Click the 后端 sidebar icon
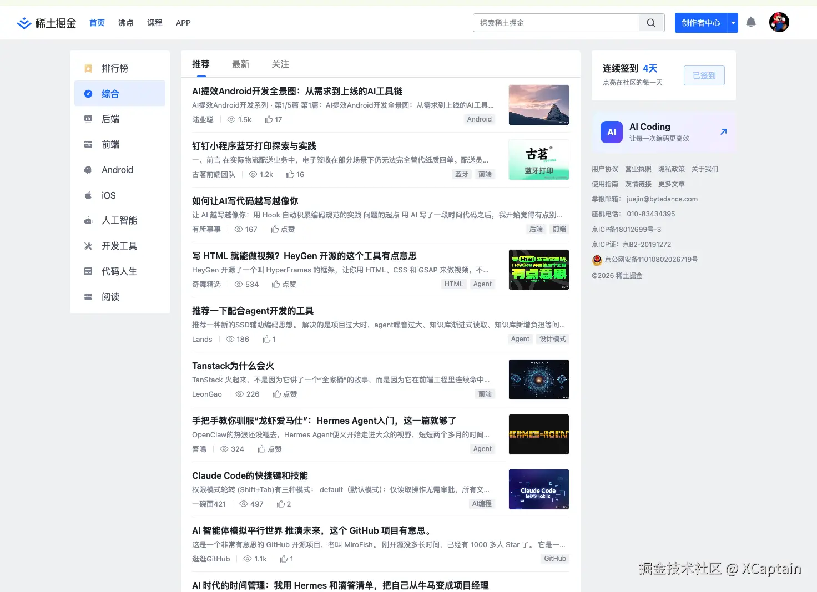Screen dimensions: 817x592 click(x=88, y=119)
